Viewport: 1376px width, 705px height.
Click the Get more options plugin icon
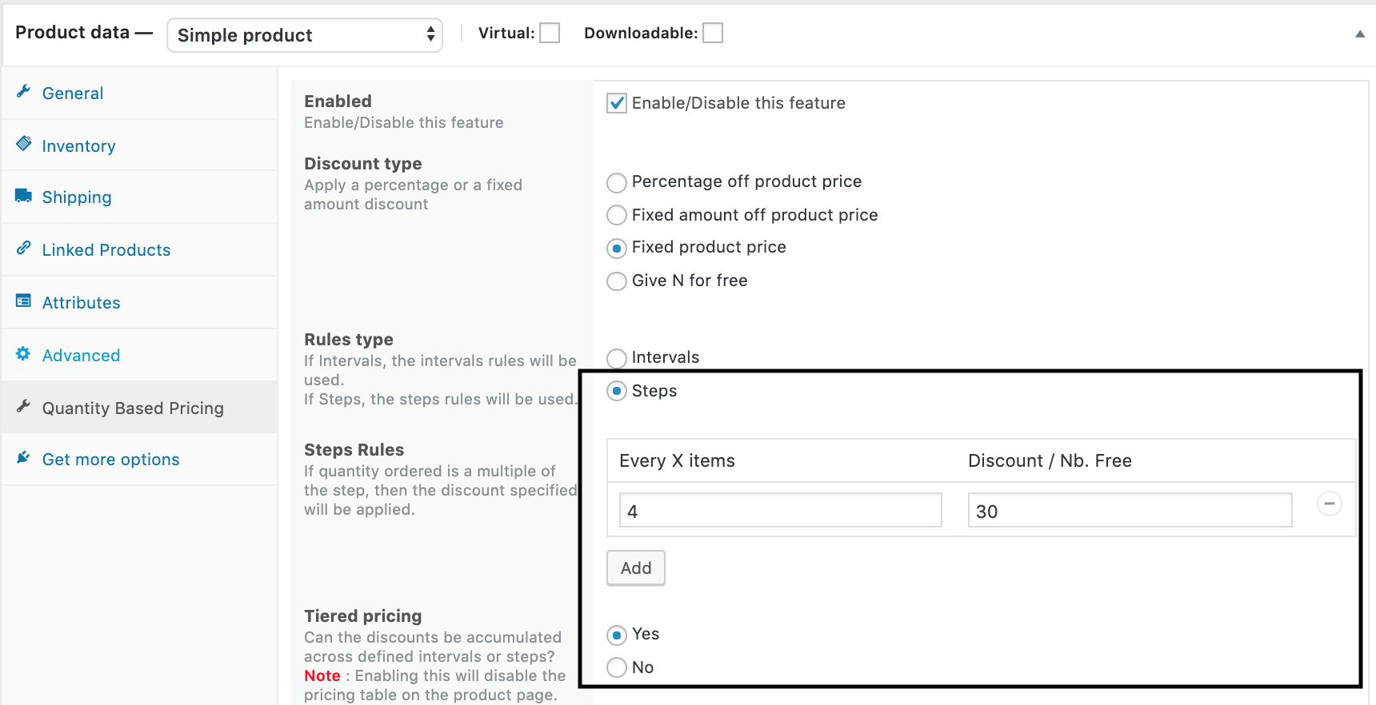[x=23, y=458]
